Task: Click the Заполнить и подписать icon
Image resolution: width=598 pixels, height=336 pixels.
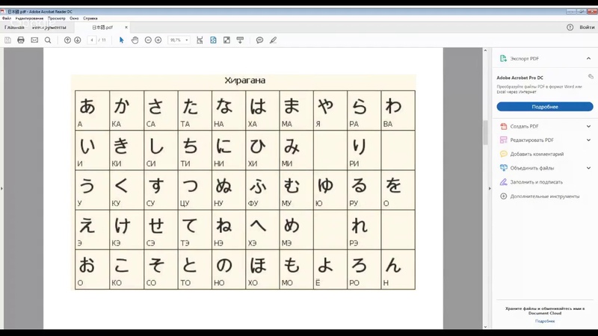Action: (x=503, y=181)
